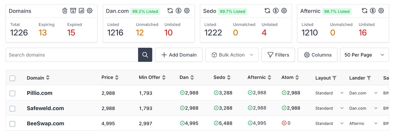
Task: Click the 98.7% Listed badge on Afternic
Action: point(337,11)
